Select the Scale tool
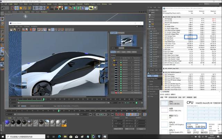The height and width of the screenshot is (139, 222). pos(21,8)
